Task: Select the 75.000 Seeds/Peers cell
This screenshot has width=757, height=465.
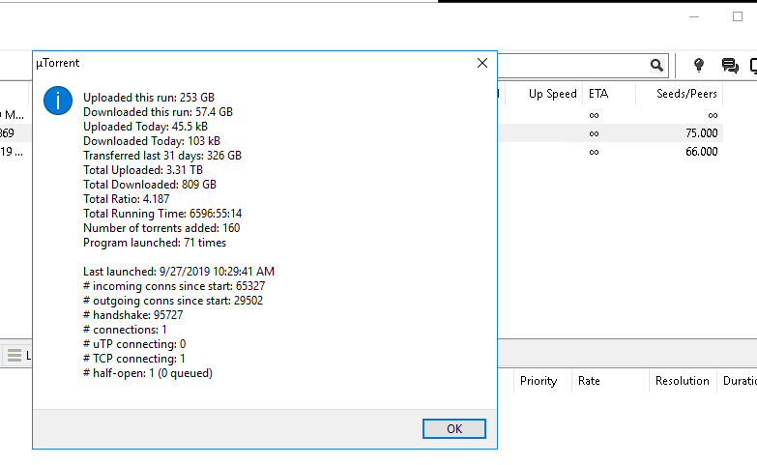Action: [702, 133]
